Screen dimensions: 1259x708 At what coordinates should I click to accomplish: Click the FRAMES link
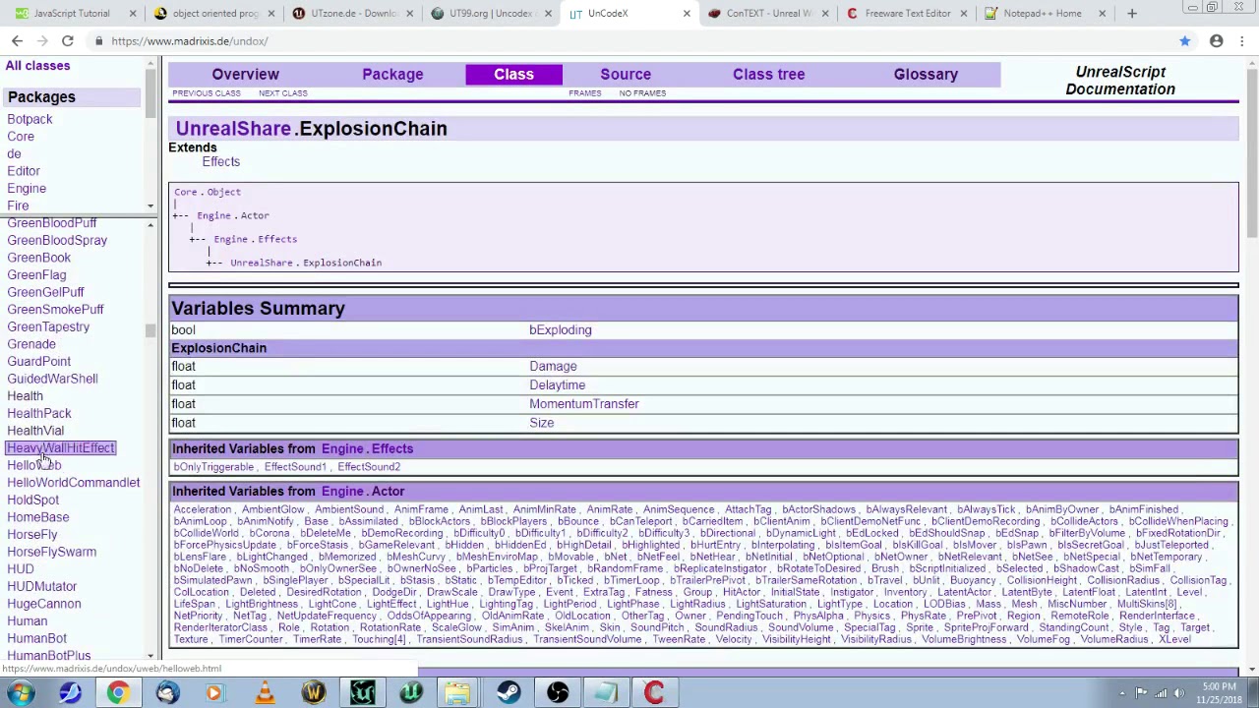[x=584, y=93]
